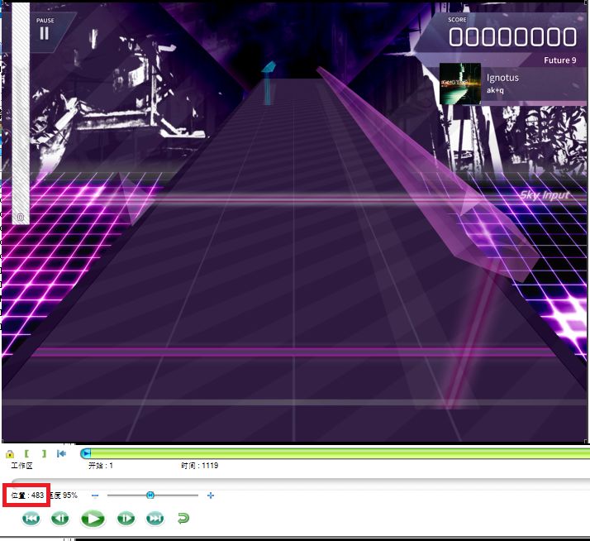Jump to the first frame
Screen dimensions: 590x541
31,519
